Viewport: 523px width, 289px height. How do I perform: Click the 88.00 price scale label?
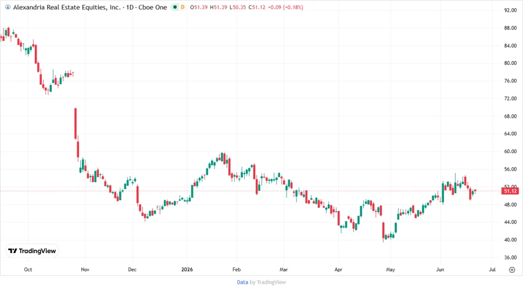click(x=510, y=28)
